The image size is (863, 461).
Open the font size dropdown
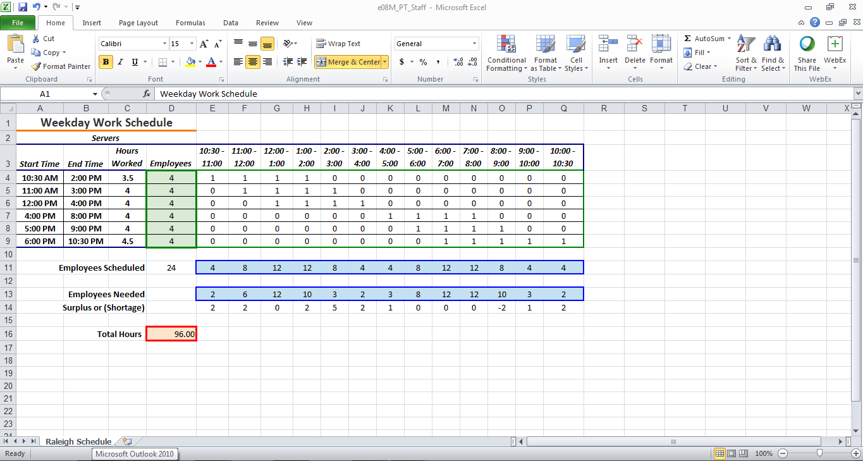coord(192,44)
